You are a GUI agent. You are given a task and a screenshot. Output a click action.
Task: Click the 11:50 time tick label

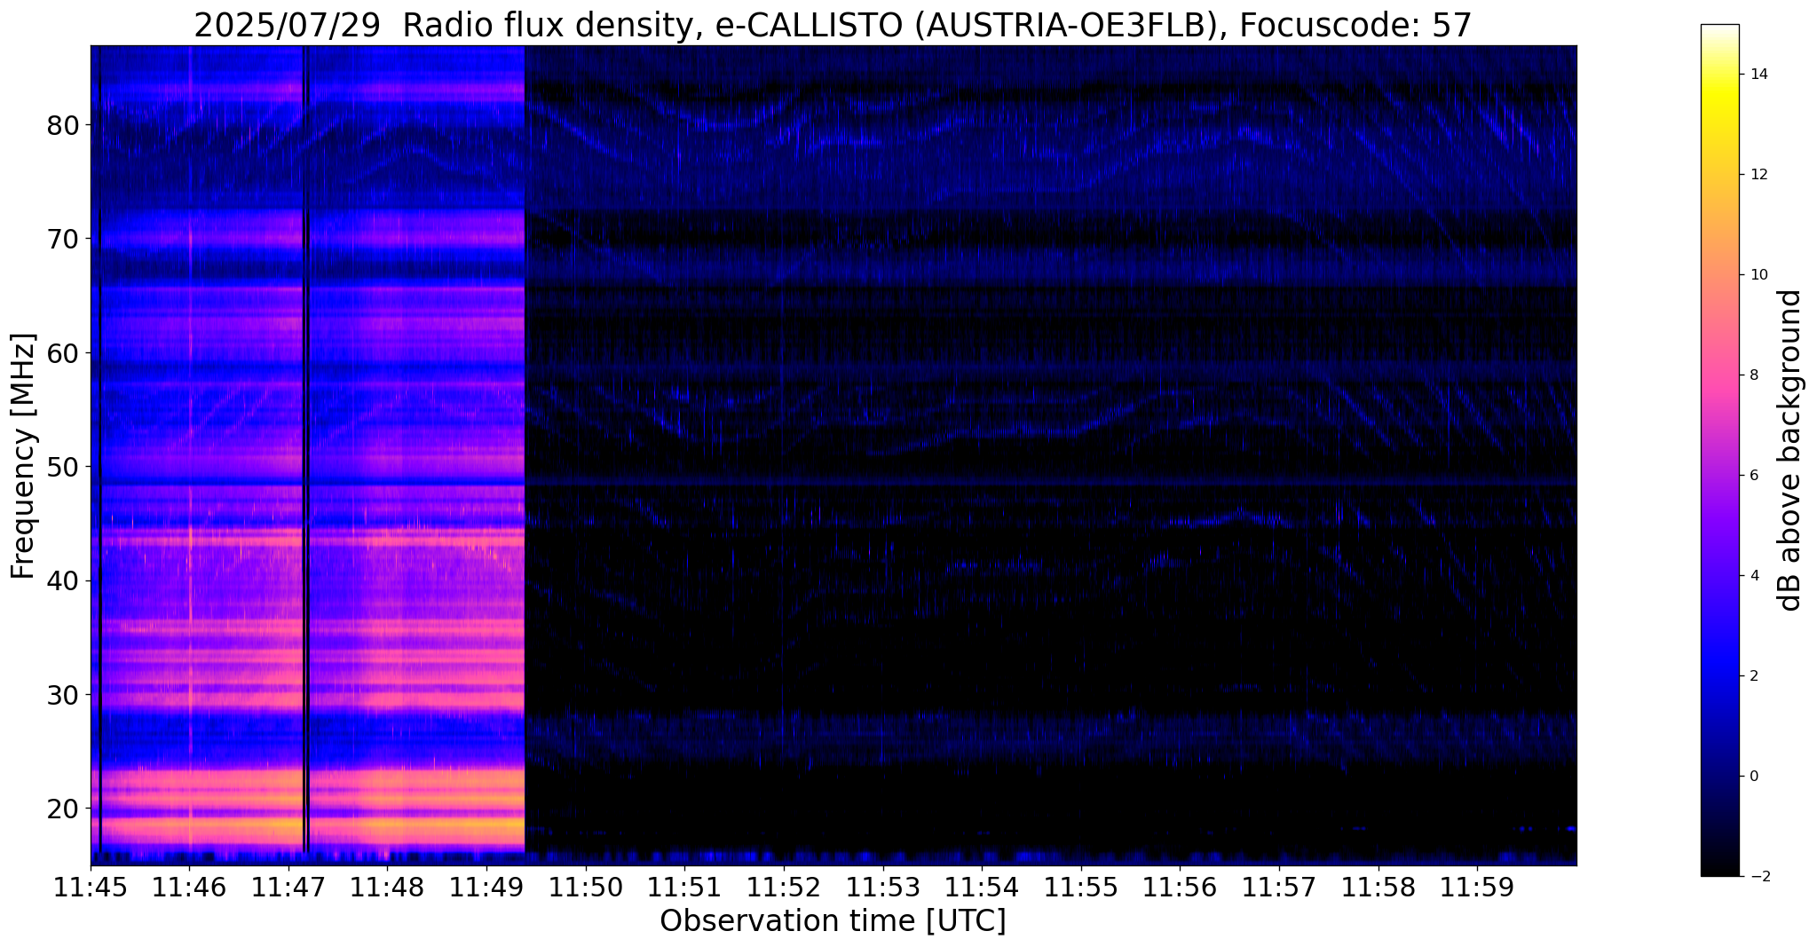(586, 888)
